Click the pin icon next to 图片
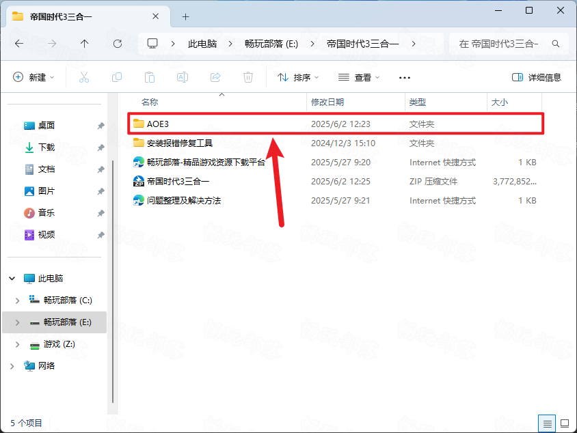The height and width of the screenshot is (433, 577). point(100,191)
